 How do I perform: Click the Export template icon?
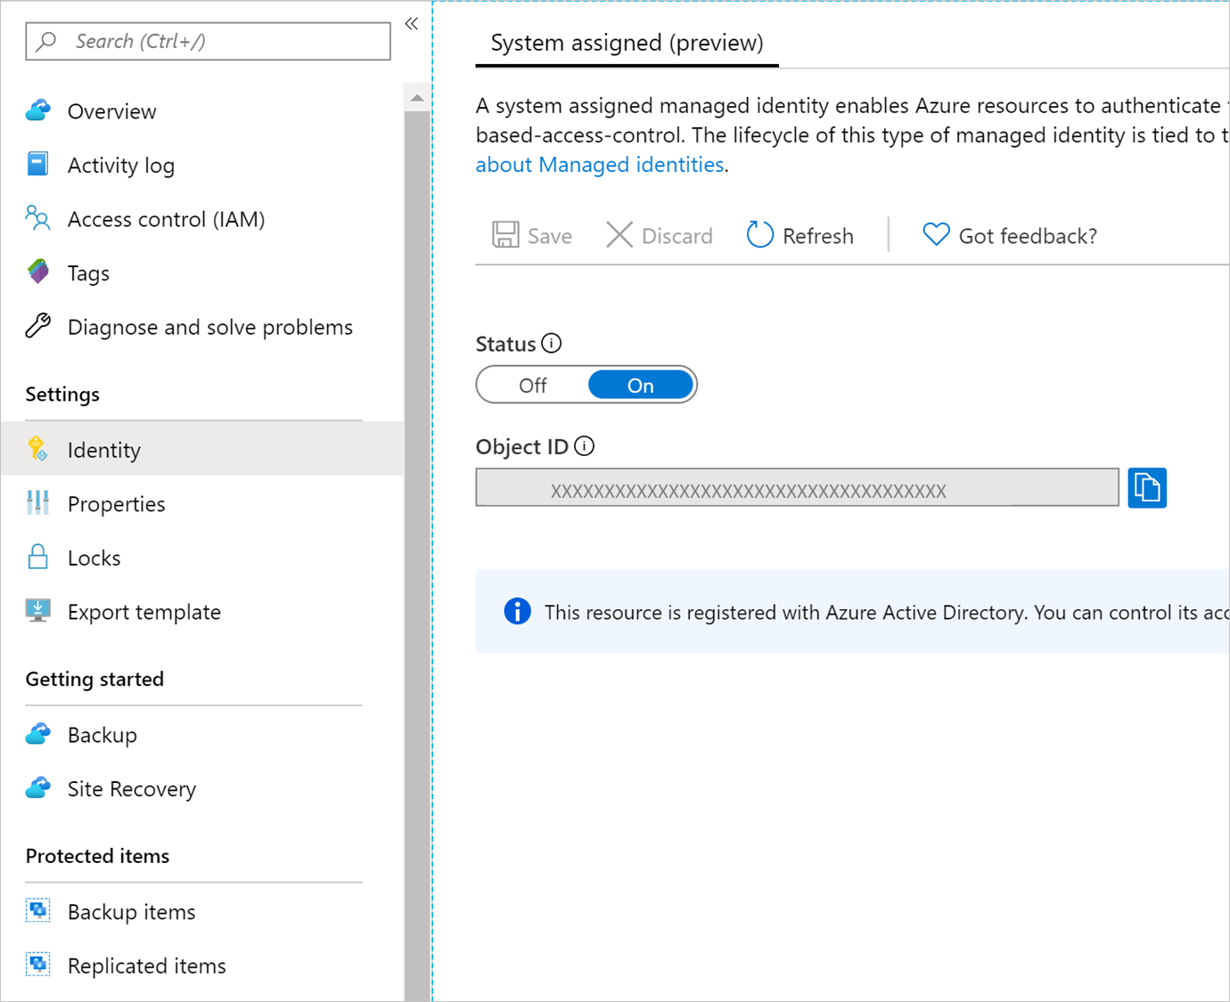(x=38, y=611)
